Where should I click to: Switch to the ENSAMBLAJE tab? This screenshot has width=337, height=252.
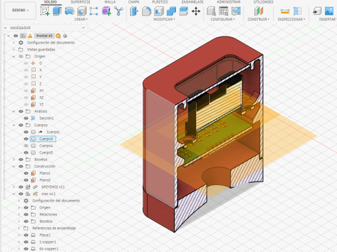tap(193, 2)
